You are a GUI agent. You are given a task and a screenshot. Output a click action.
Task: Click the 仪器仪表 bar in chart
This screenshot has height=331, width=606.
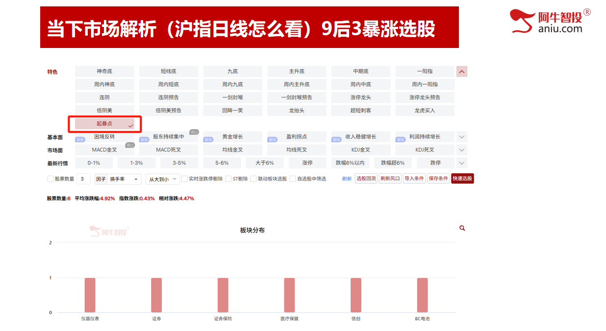tap(90, 295)
